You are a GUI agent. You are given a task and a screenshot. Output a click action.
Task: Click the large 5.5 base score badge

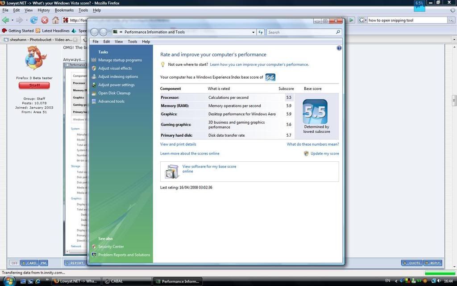coord(315,112)
